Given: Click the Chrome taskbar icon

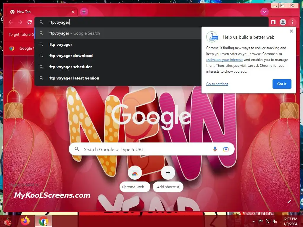Looking at the screenshot, I should pos(43,221).
